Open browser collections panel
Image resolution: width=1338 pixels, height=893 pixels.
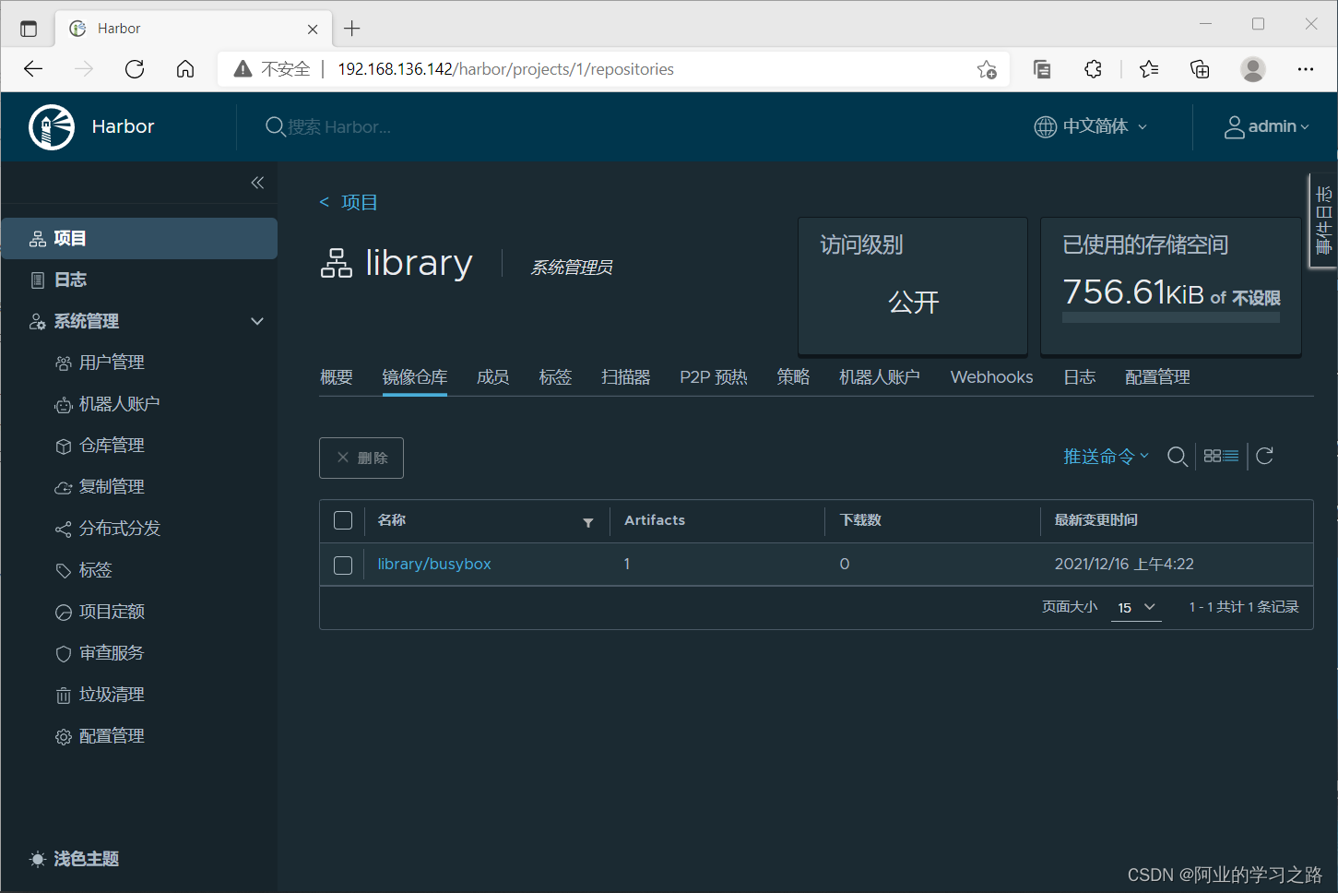tap(1200, 69)
